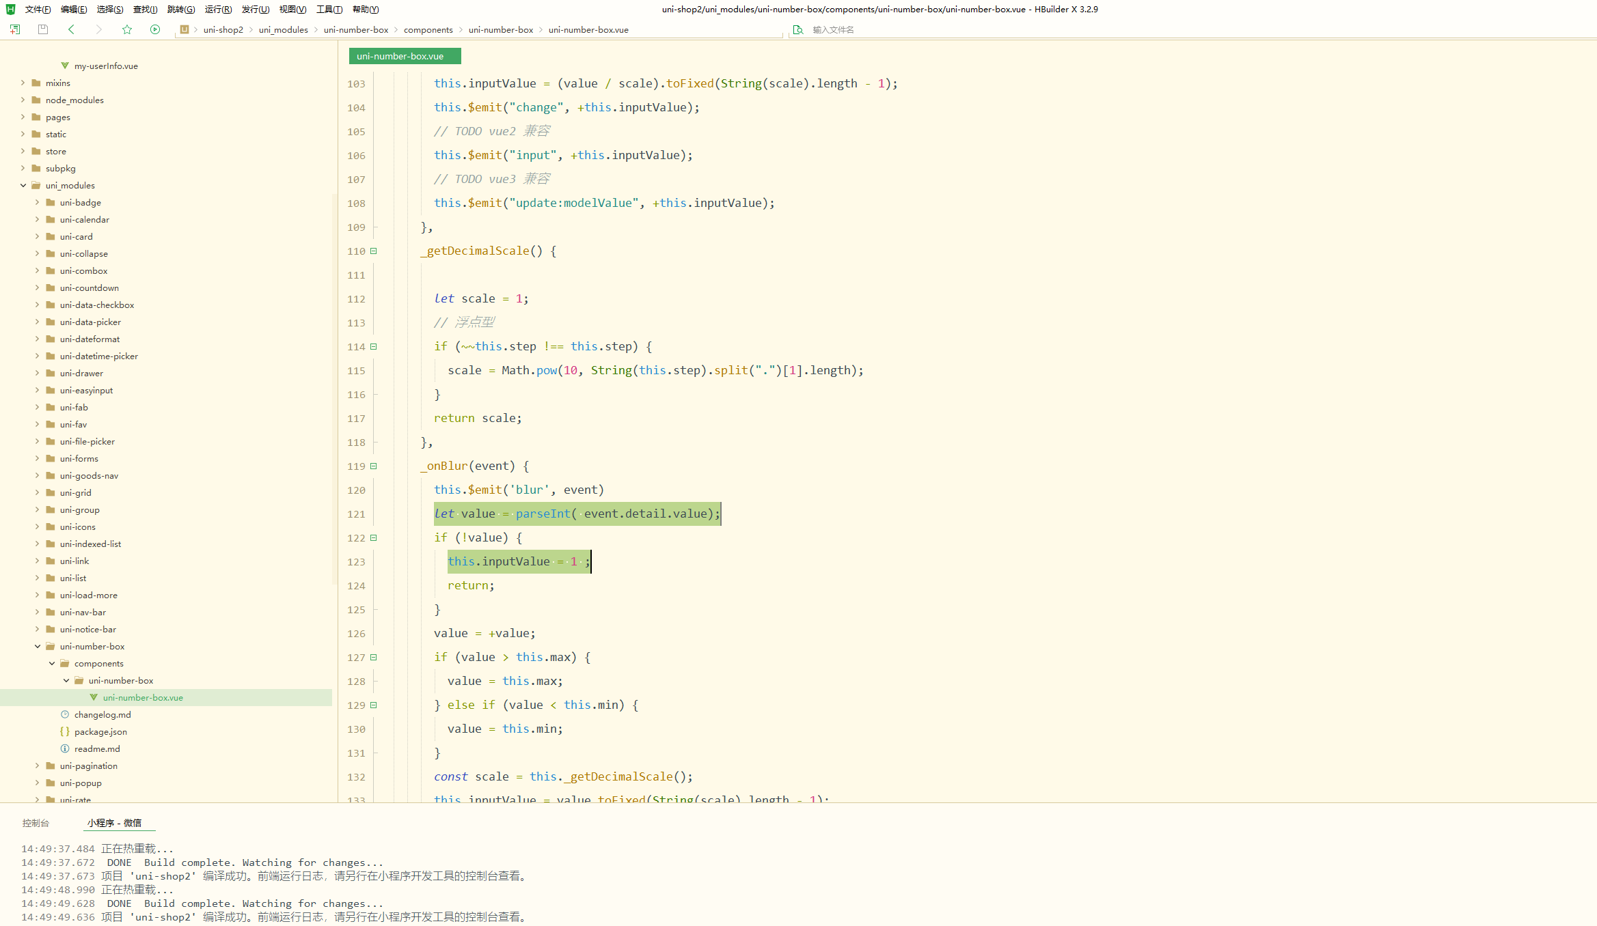Toggle fold marker at line 119
Viewport: 1597px width, 926px height.
[x=374, y=466]
